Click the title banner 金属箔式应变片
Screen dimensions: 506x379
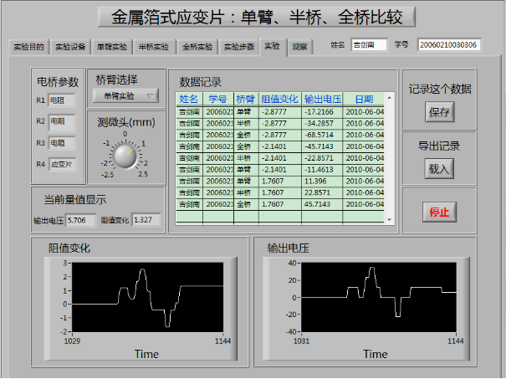point(257,17)
